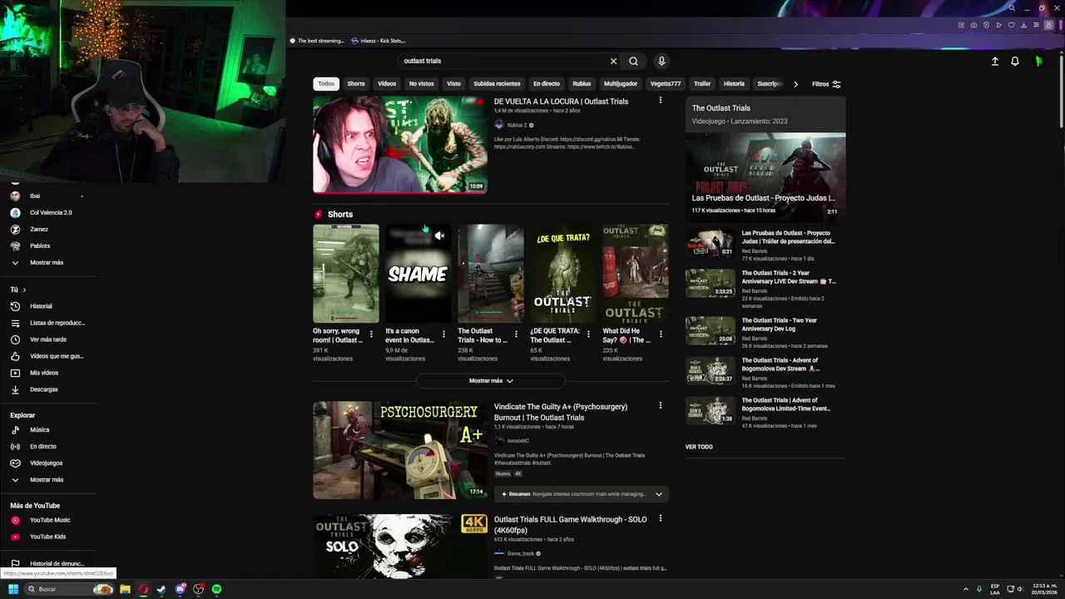This screenshot has height=599, width=1065.
Task: Click the magnifier search button
Action: click(633, 61)
